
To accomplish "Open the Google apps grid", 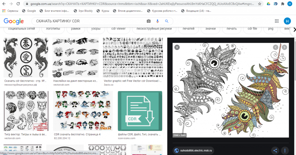I will tap(277, 21).
